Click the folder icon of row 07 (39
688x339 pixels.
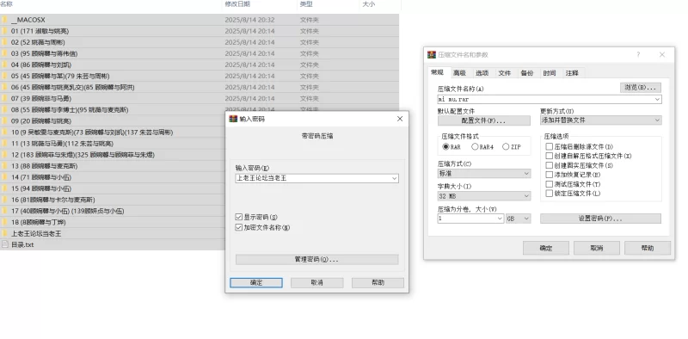point(4,98)
